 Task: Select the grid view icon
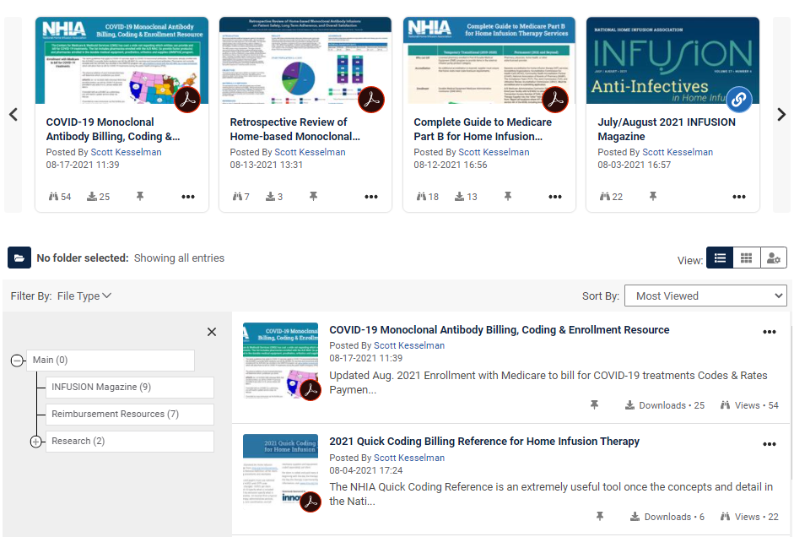[746, 258]
